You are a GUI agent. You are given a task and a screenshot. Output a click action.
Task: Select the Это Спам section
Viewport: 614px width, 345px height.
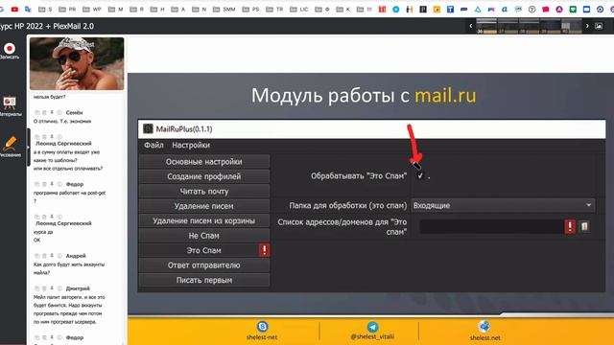pos(204,250)
